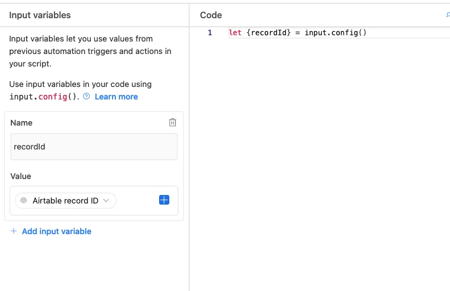
Task: Click line number 1 in the gutter
Action: (x=210, y=33)
